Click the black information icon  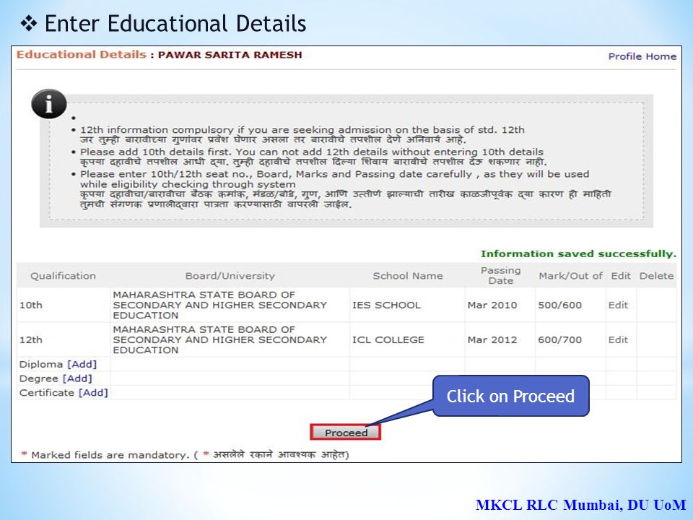pos(48,104)
